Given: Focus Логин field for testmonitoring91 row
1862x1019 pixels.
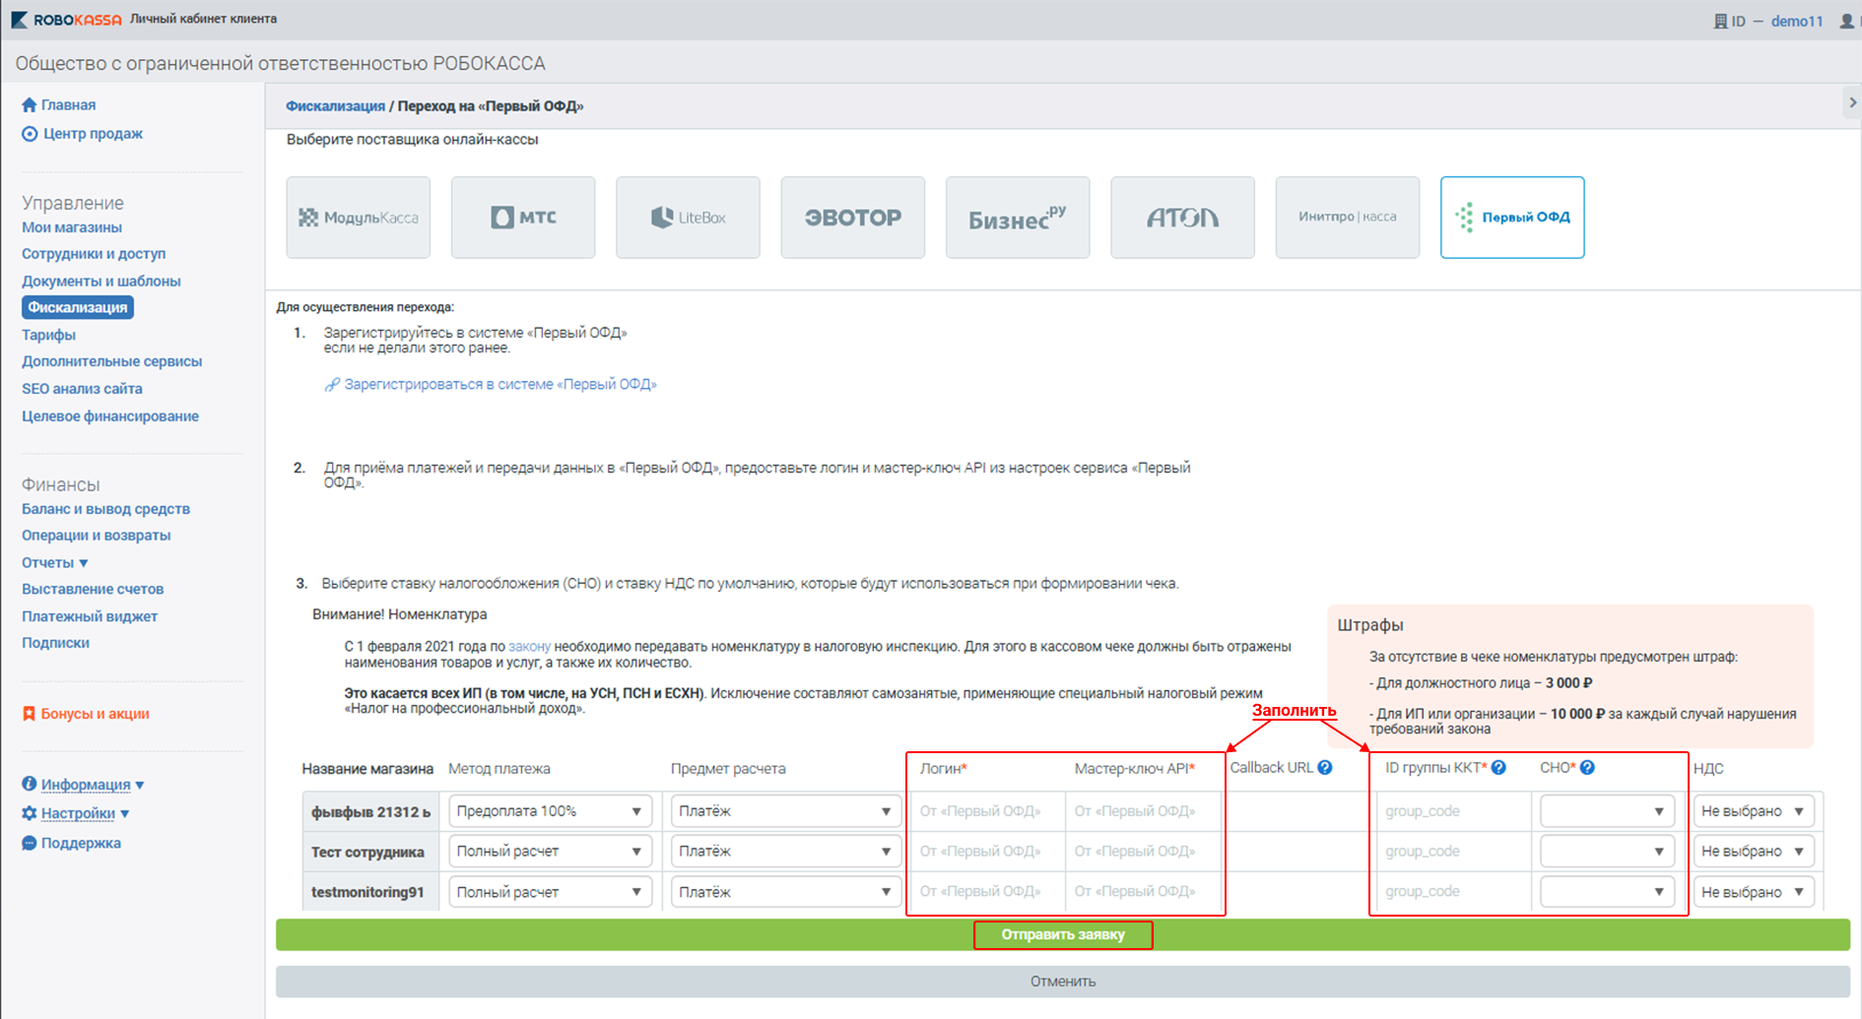Looking at the screenshot, I should coord(986,892).
